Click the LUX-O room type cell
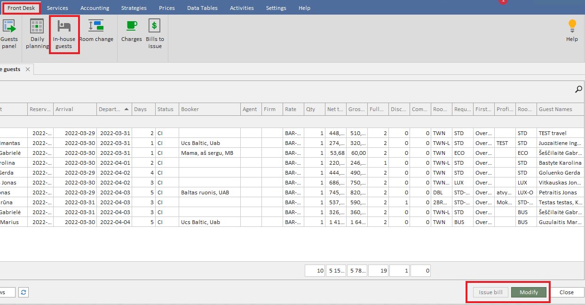 click(x=526, y=193)
